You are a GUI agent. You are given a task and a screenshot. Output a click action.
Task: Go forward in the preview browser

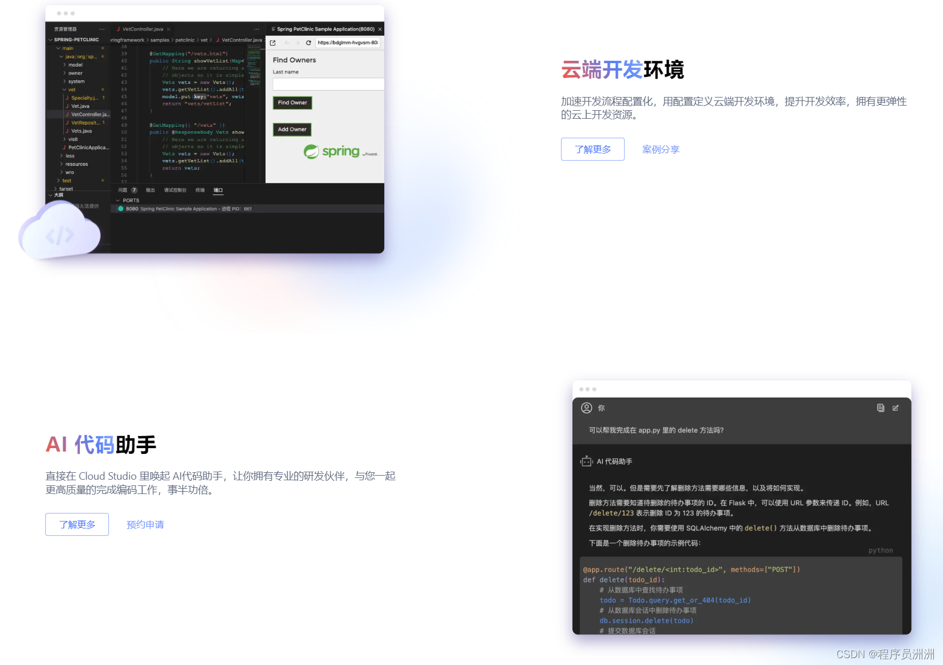(x=297, y=43)
